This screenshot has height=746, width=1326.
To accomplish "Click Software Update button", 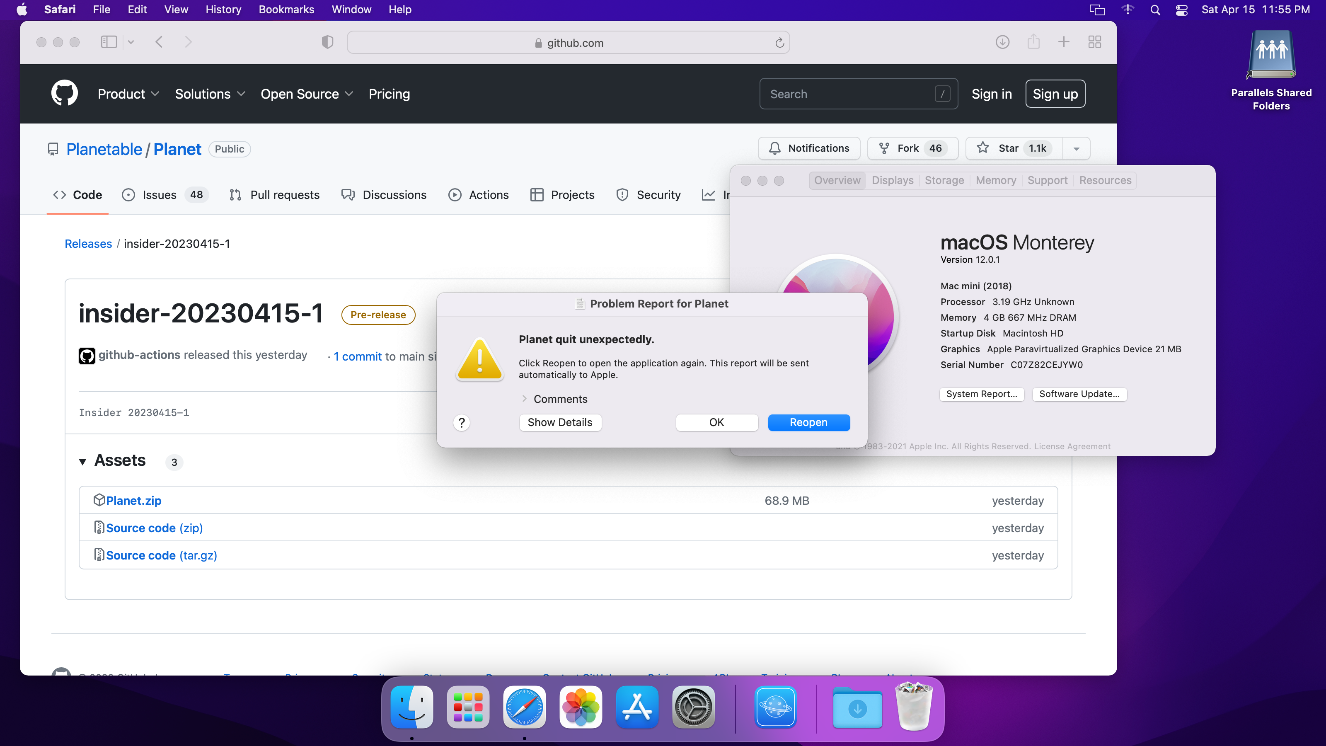I will coord(1079,394).
